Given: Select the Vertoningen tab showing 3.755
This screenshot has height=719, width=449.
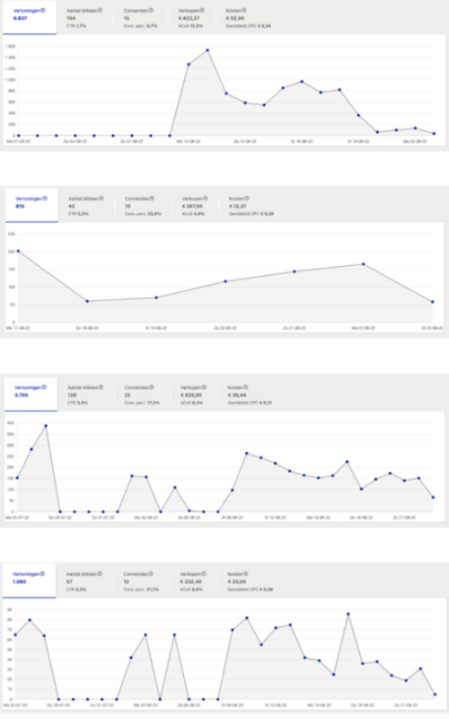Looking at the screenshot, I should pyautogui.click(x=31, y=395).
